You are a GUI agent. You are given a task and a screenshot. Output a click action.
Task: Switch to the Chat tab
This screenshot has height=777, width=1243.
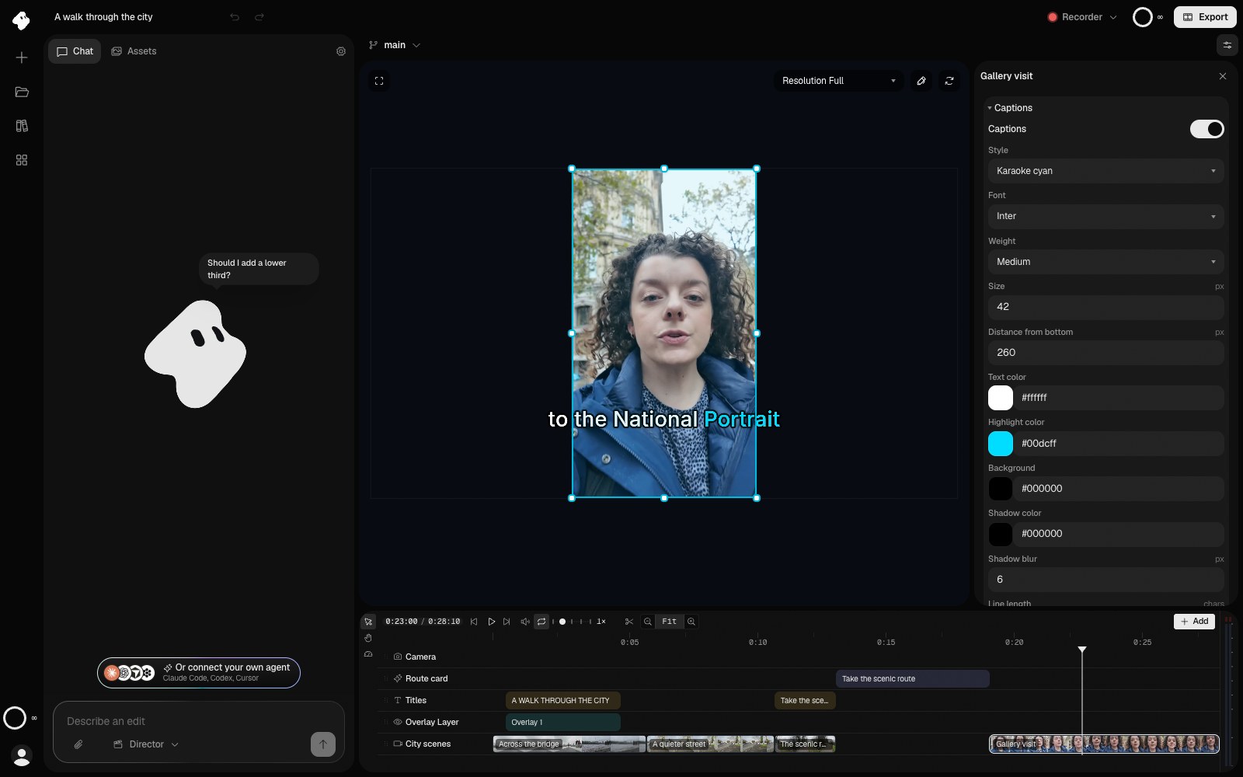(x=75, y=51)
